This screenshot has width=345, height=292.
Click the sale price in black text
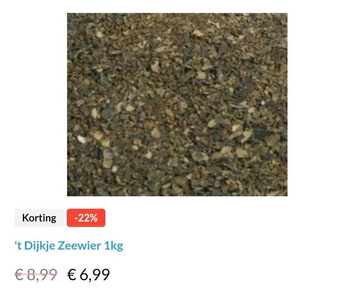(x=88, y=274)
